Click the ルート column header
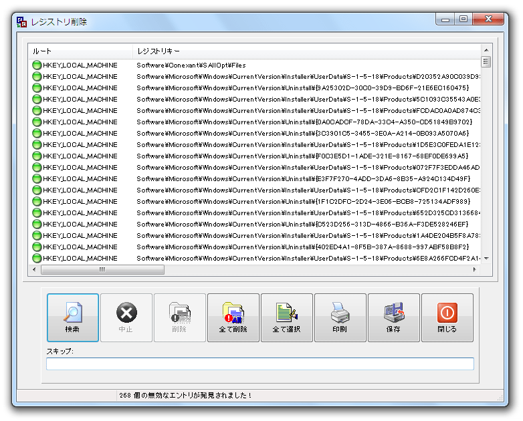 click(80, 51)
